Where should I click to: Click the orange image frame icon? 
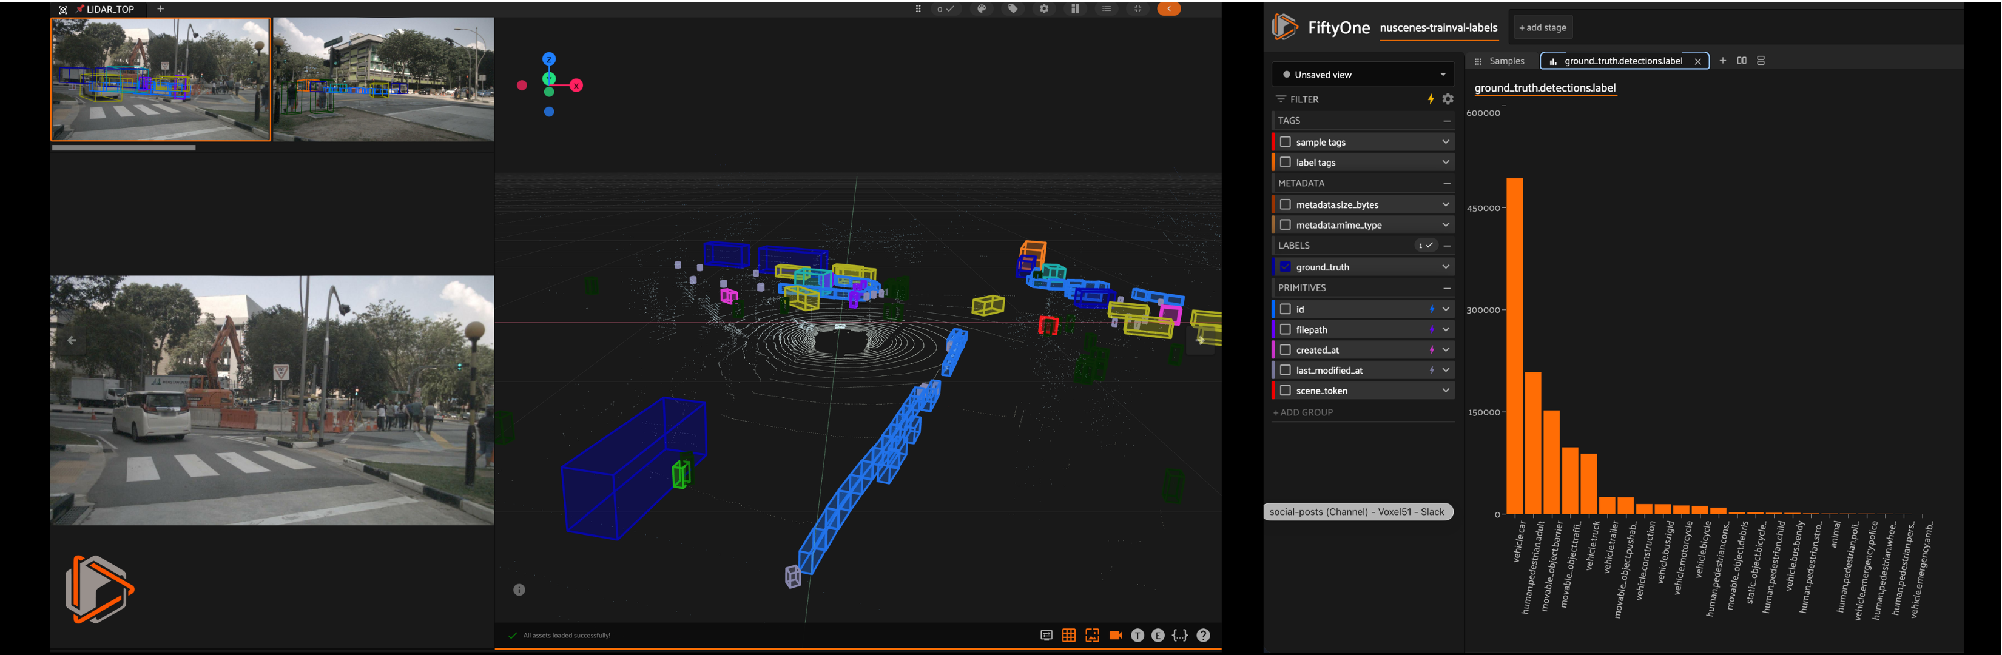pyautogui.click(x=1092, y=636)
